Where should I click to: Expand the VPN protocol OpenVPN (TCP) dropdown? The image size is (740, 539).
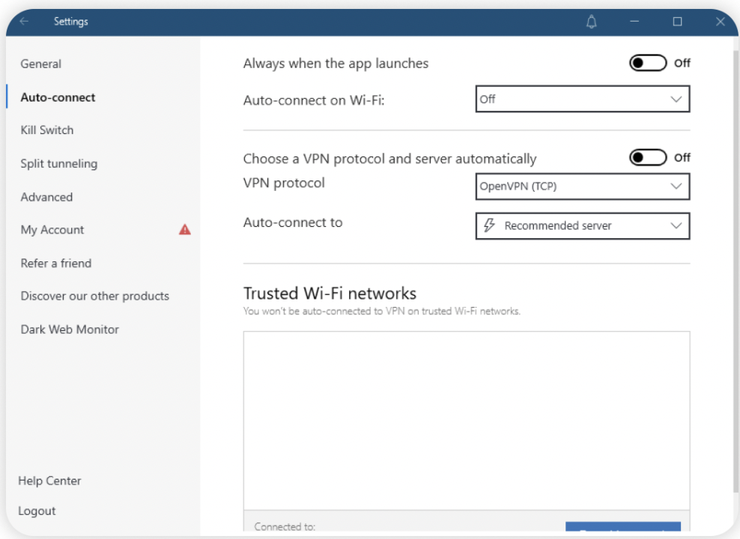point(582,186)
